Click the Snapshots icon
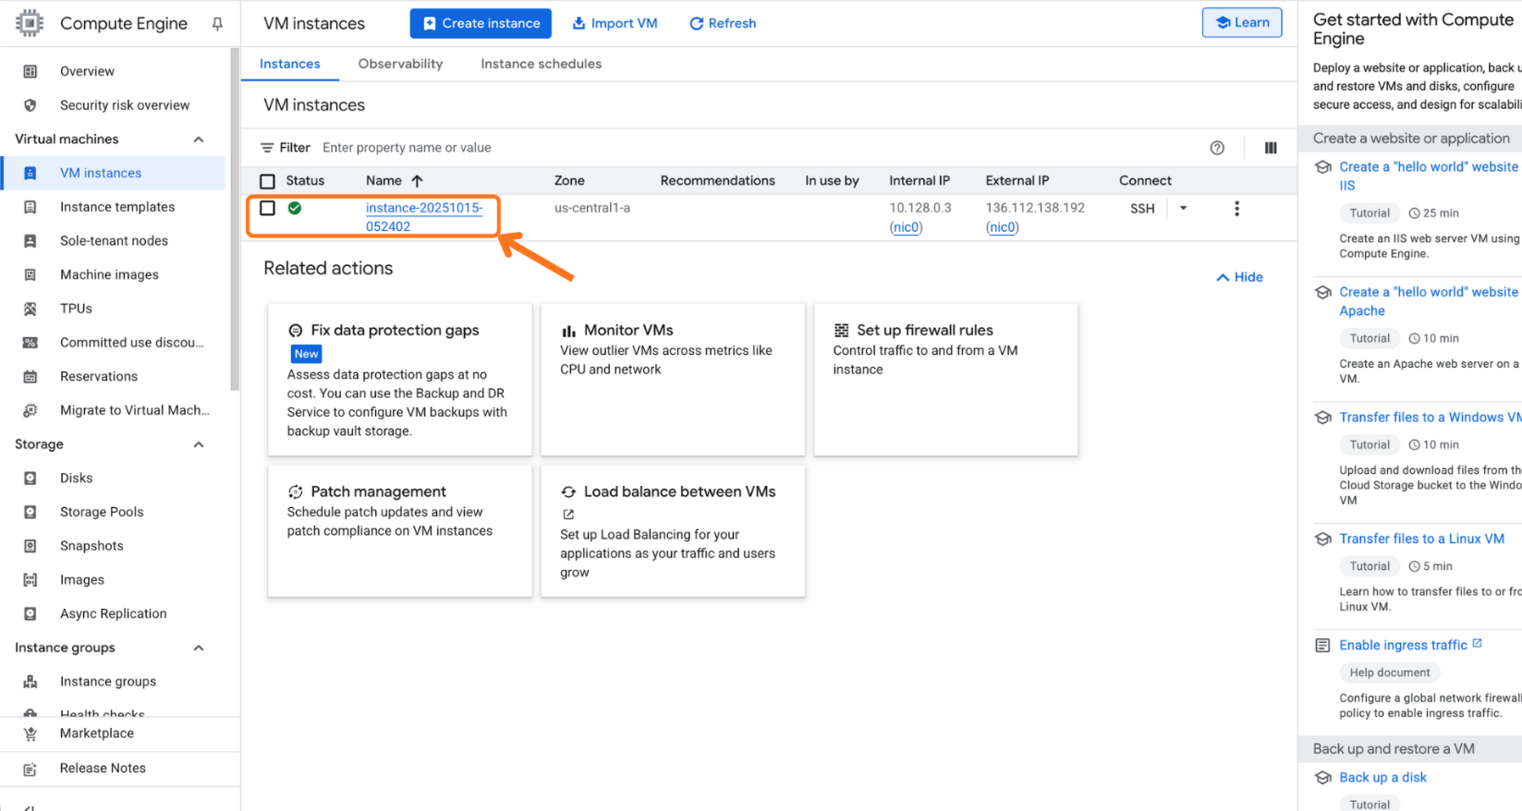 [x=30, y=546]
